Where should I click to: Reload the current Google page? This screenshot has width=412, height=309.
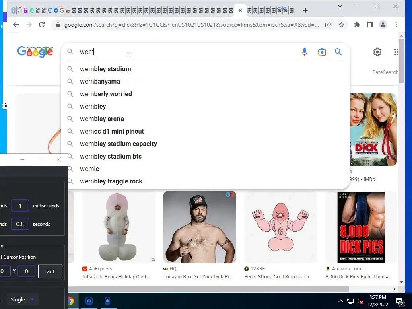(42, 25)
